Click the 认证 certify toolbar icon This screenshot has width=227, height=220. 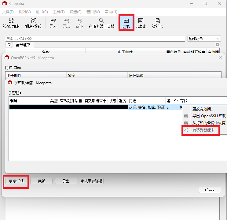[79, 23]
